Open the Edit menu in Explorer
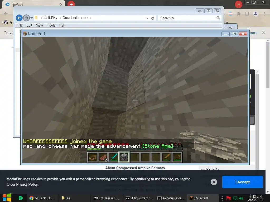The image size is (270, 202). tap(29, 26)
